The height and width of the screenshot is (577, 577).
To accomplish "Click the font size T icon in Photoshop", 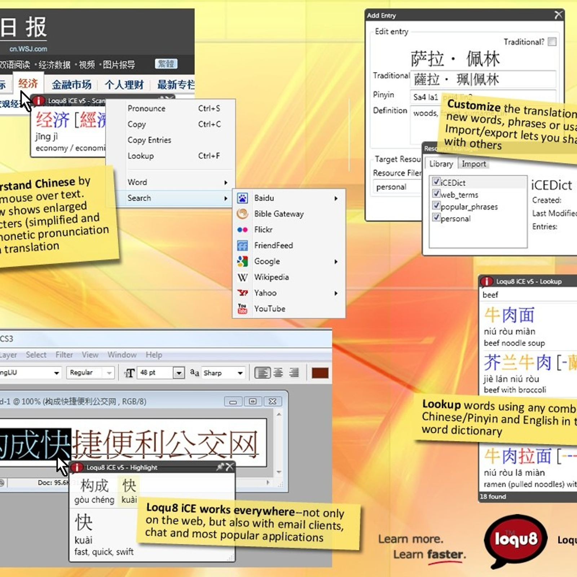I will click(x=129, y=373).
